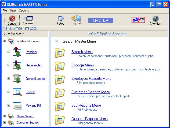
Task: Expand the Search Master Menu node
Action: 56,41
